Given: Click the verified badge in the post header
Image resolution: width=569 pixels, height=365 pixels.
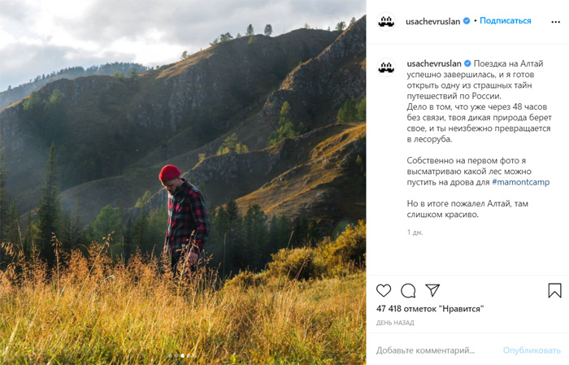Looking at the screenshot, I should [x=467, y=21].
